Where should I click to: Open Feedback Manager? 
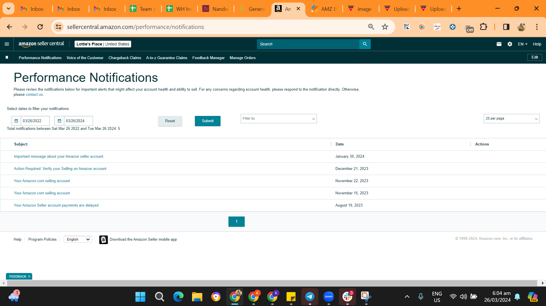[209, 58]
